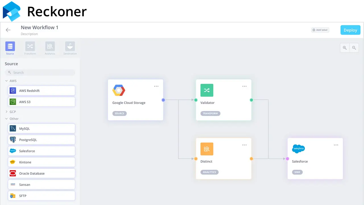Screen dimensions: 364x205
Task: Open the Distinct node options menu
Action: (244, 145)
